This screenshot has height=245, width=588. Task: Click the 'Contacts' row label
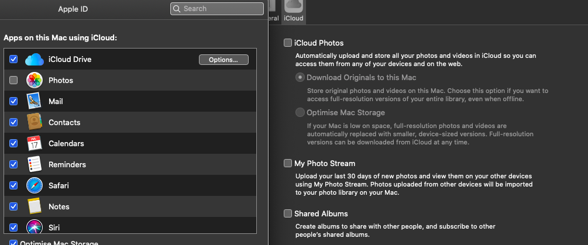click(64, 122)
